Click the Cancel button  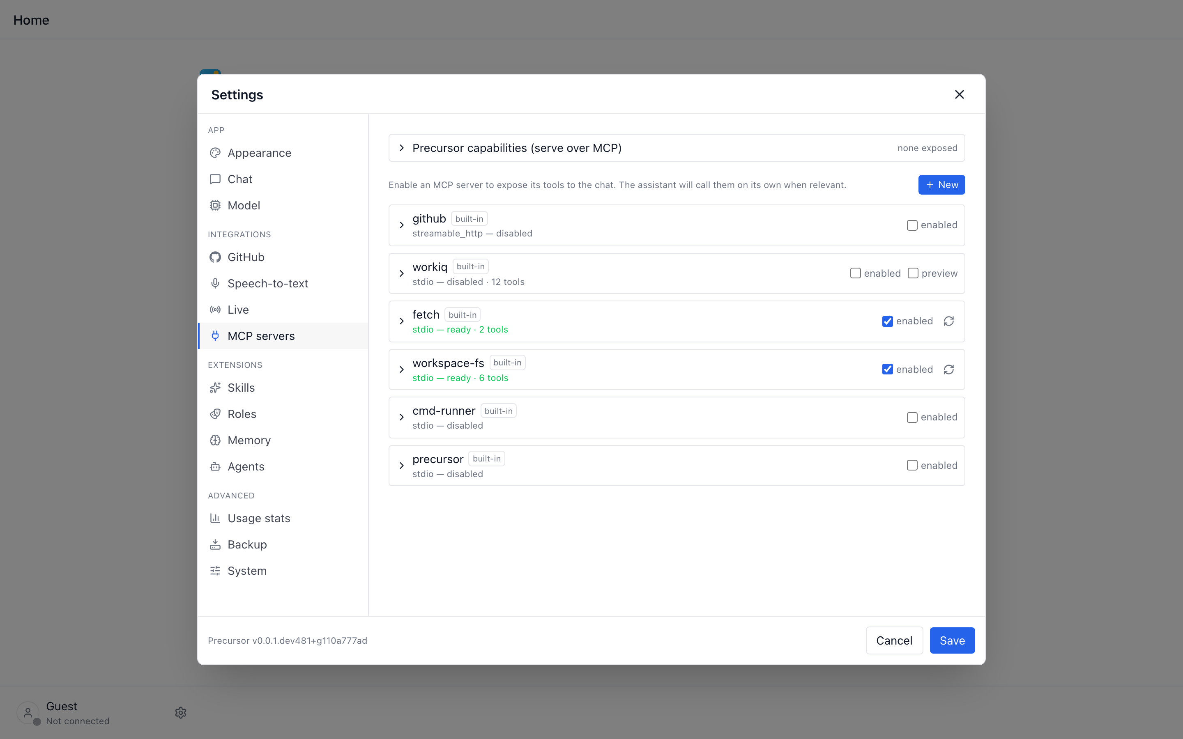tap(894, 640)
